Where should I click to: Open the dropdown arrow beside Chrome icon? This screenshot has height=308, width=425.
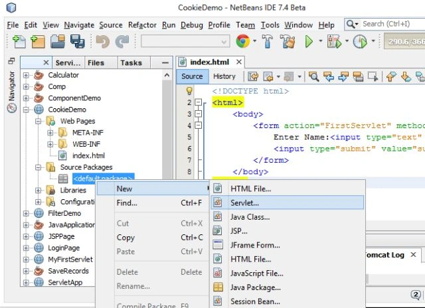[x=254, y=41]
